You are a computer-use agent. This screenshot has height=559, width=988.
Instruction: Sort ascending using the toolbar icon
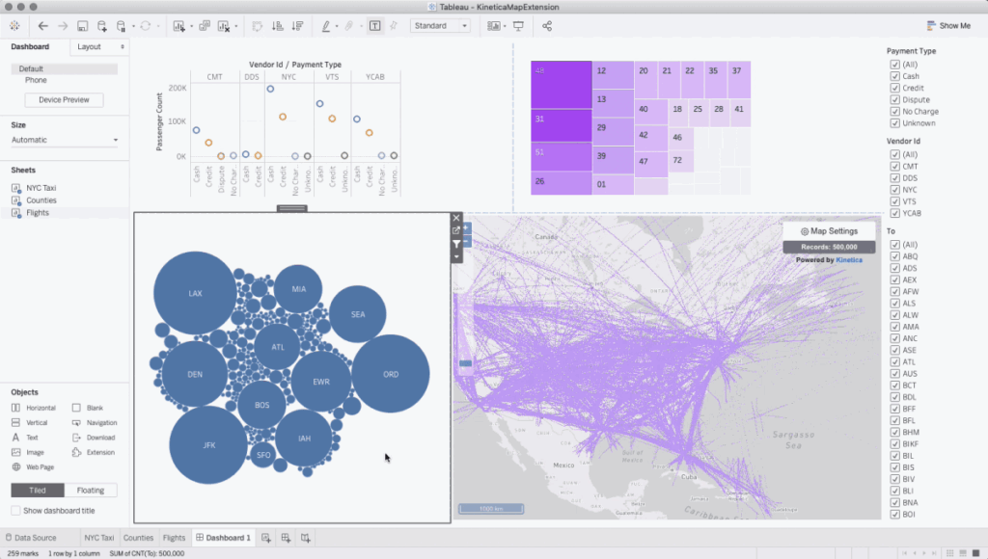277,26
